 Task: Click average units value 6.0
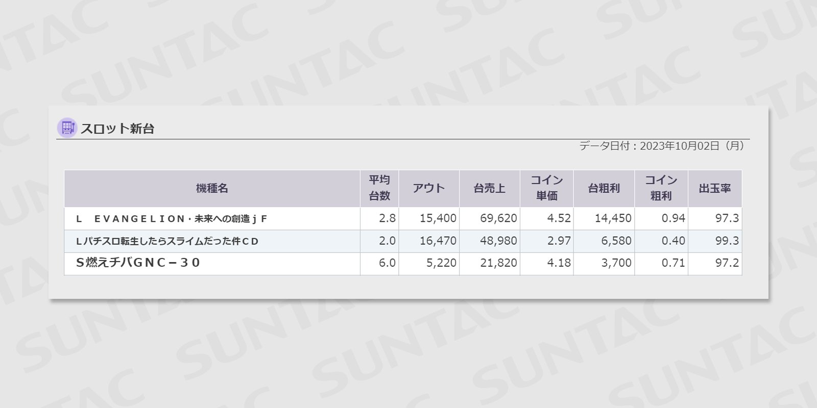387,263
